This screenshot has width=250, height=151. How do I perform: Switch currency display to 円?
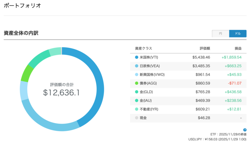(220, 33)
